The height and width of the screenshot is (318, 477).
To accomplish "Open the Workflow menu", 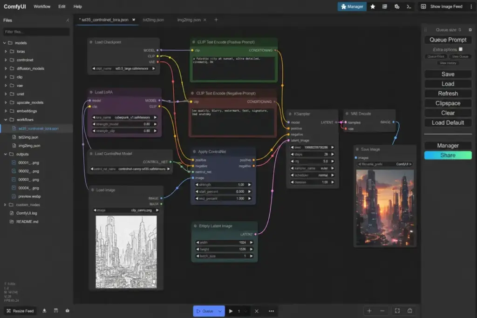I will 42,7.
